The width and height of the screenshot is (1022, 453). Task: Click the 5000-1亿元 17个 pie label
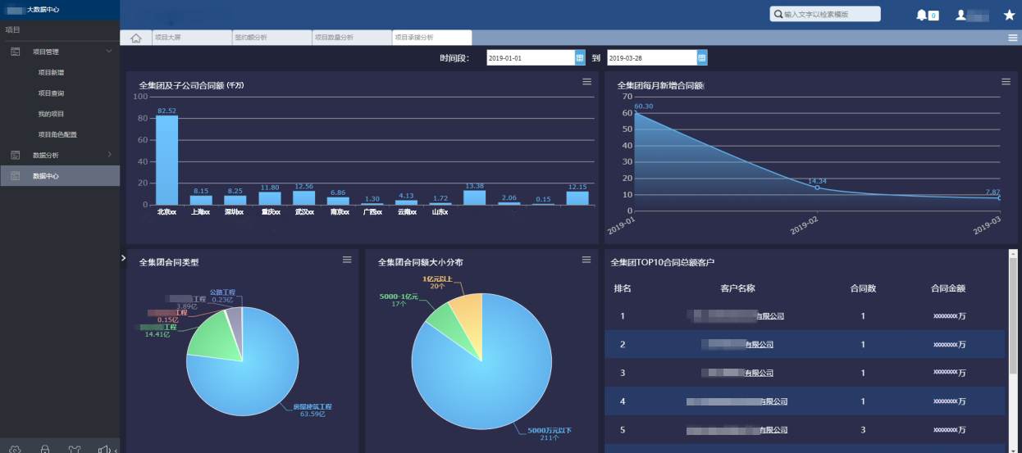(399, 300)
